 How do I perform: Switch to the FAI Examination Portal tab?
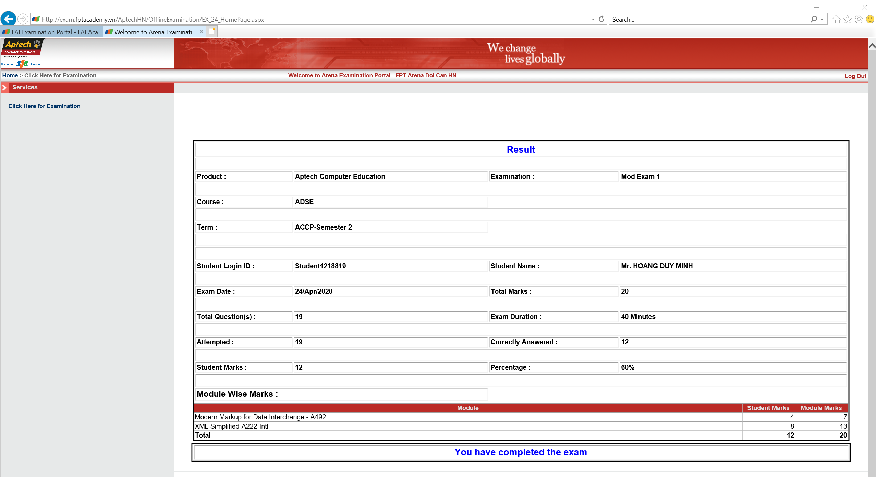click(x=52, y=32)
